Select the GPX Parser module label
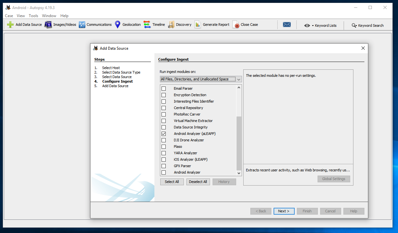Image resolution: width=398 pixels, height=233 pixels. 183,166
